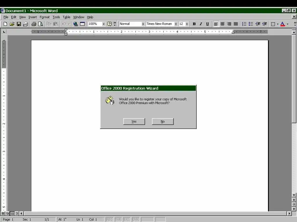Toggle Underline formatting
Viewport: 297px width, 222px height.
pyautogui.click(x=207, y=24)
